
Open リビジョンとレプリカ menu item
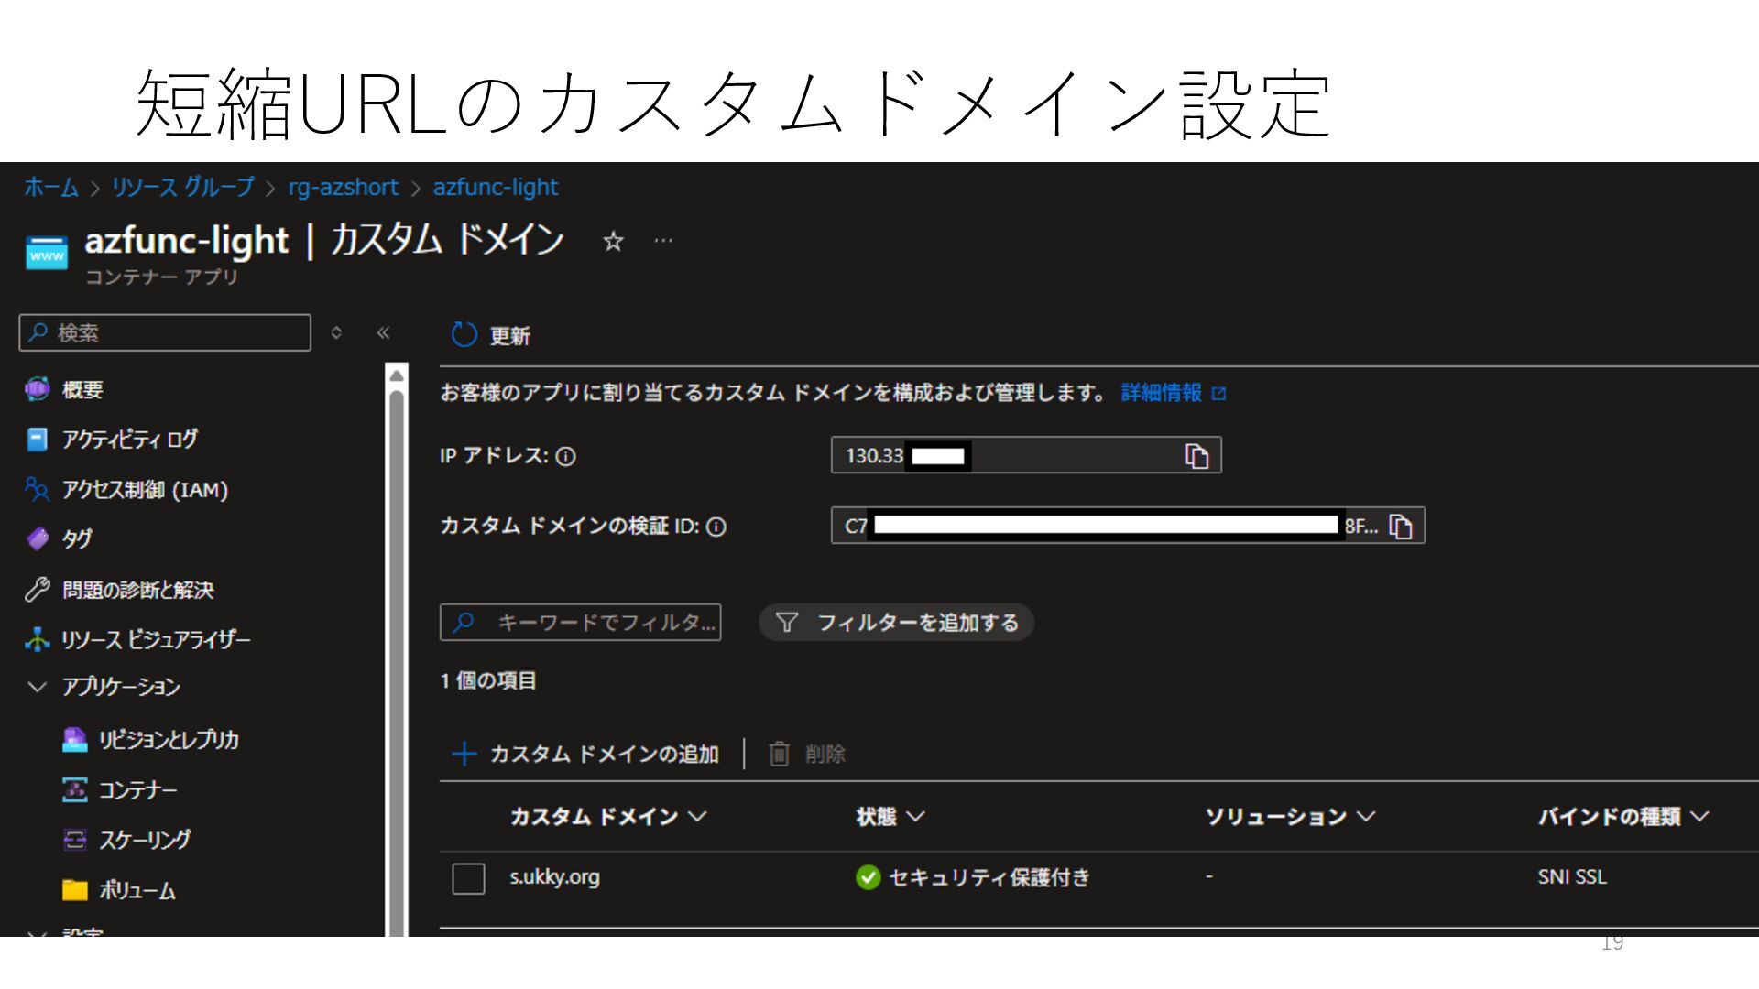(168, 740)
